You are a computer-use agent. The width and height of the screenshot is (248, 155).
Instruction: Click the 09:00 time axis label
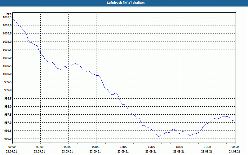click(x=96, y=147)
